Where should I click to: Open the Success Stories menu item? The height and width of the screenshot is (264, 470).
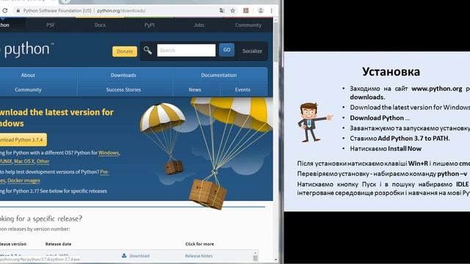(x=123, y=89)
